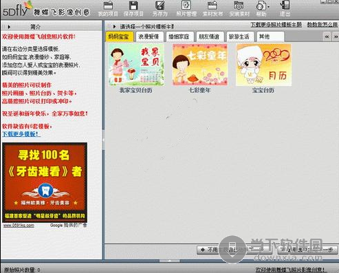
Task: Click 下载更多照片模板主题 link
Action: (276, 25)
